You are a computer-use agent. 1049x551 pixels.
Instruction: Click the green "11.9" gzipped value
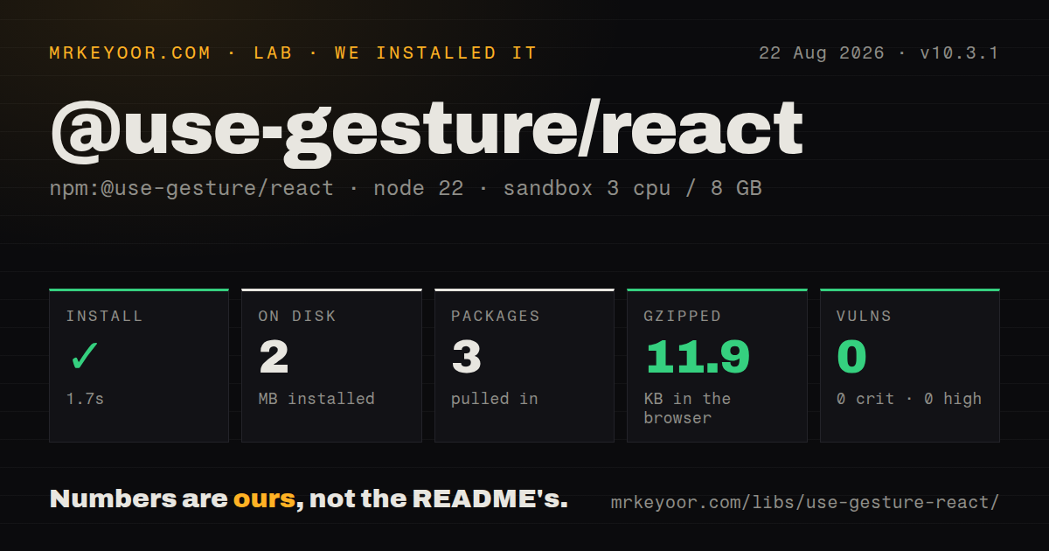click(698, 357)
